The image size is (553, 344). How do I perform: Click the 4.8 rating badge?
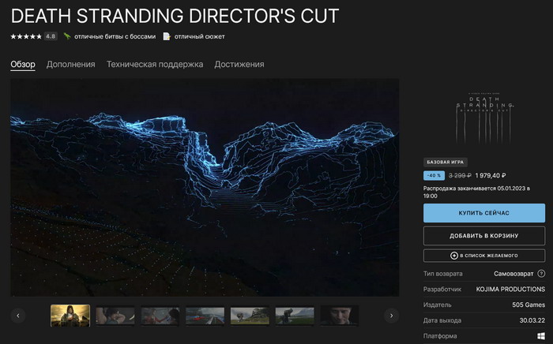[x=51, y=36]
